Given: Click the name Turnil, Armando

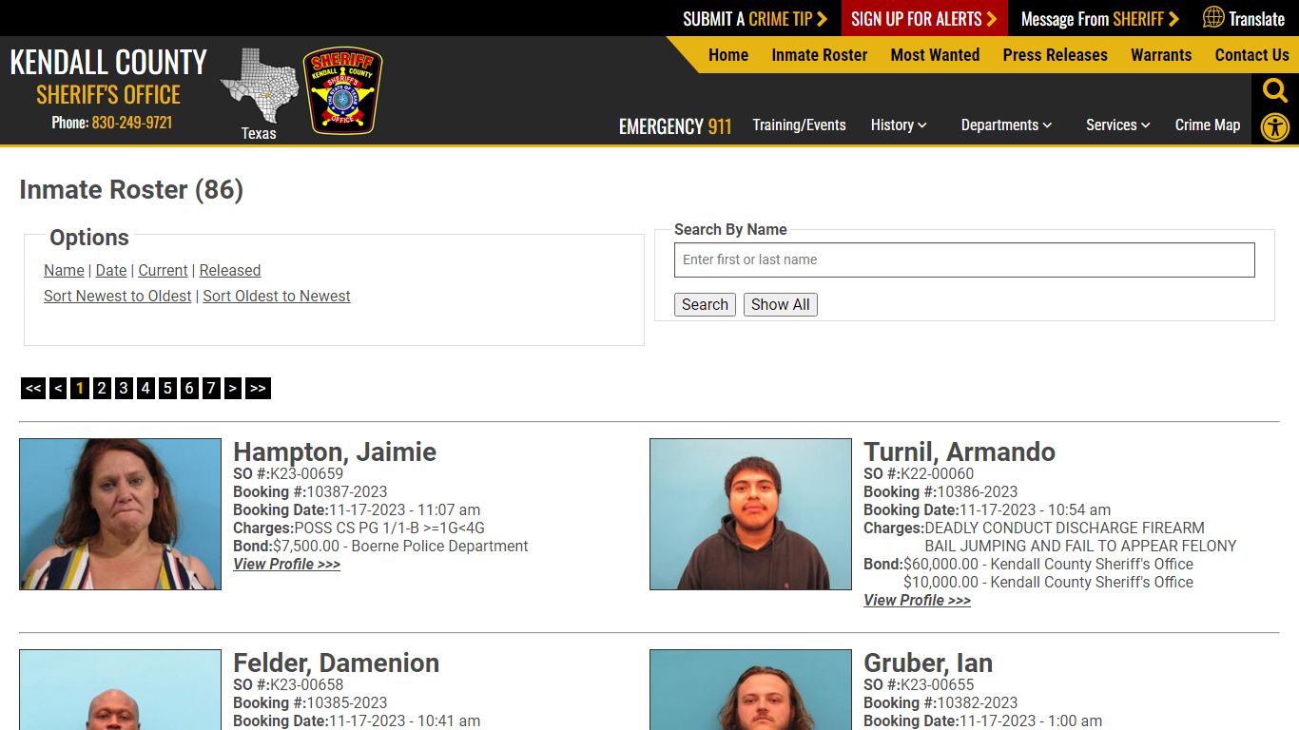Looking at the screenshot, I should pos(960,451).
